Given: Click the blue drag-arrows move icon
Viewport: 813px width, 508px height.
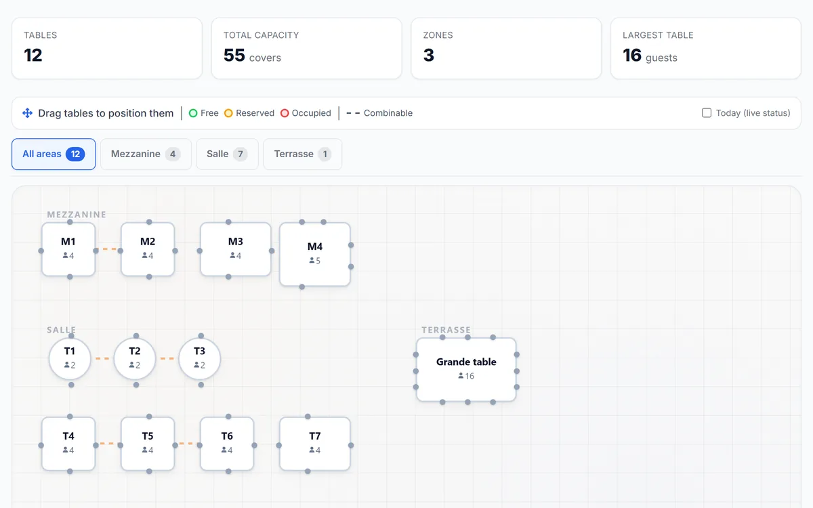Looking at the screenshot, I should click(28, 113).
